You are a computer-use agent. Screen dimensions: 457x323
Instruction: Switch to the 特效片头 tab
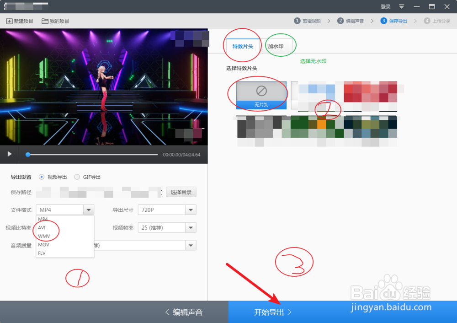coord(243,46)
